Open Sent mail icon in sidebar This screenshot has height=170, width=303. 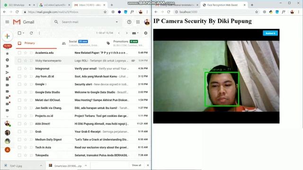[x=8, y=72]
